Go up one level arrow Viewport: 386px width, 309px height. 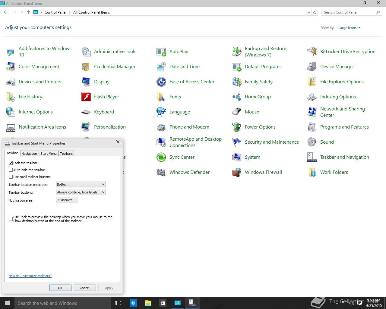point(29,12)
